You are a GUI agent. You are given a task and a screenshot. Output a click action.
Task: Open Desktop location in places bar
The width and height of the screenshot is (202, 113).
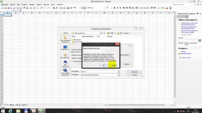click(65, 48)
